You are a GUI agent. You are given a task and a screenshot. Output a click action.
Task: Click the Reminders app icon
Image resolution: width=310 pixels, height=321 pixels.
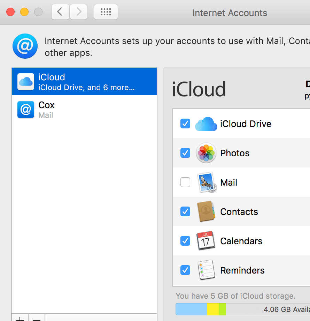(x=206, y=270)
